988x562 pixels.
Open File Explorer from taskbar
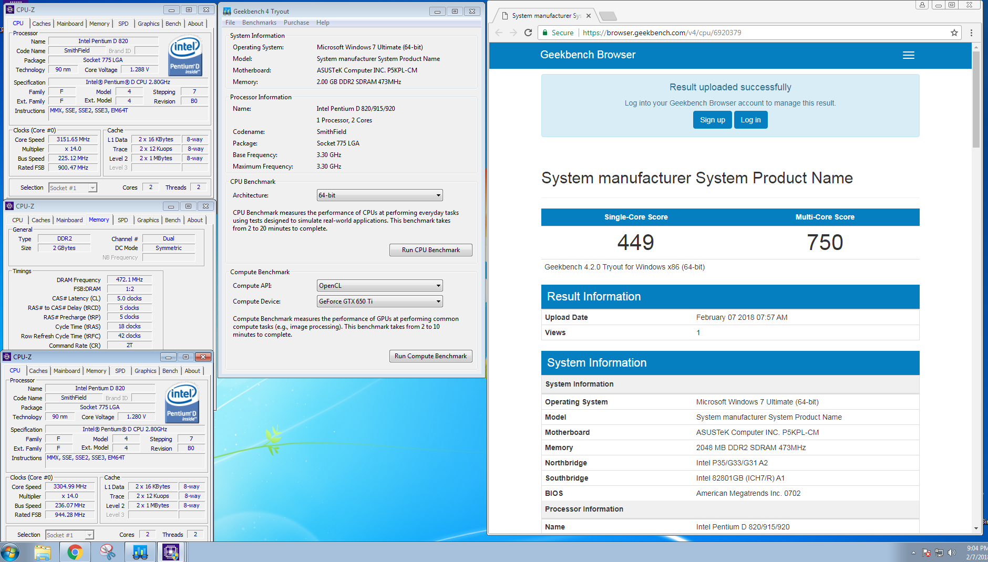43,552
